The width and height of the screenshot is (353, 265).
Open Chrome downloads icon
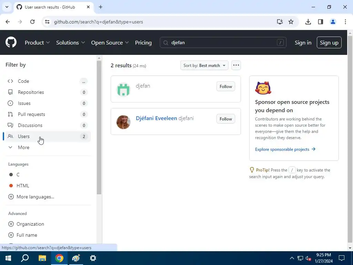(308, 22)
